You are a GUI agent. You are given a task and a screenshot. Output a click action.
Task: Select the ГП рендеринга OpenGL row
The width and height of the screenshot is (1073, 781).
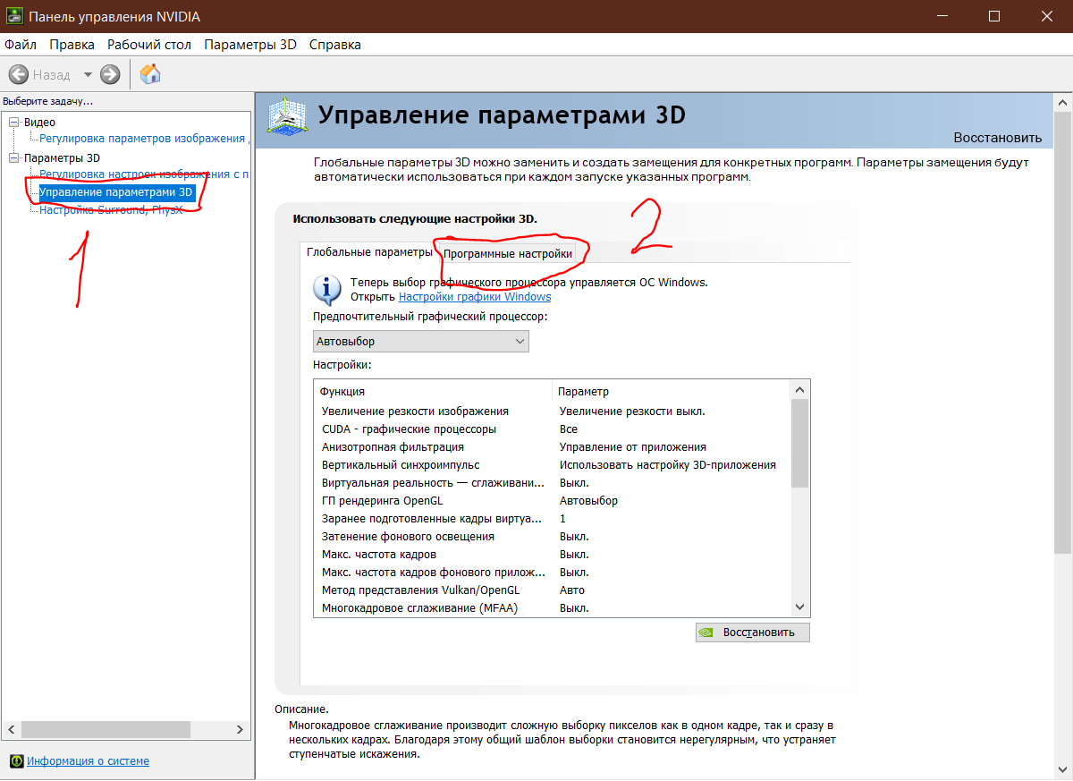pyautogui.click(x=553, y=501)
